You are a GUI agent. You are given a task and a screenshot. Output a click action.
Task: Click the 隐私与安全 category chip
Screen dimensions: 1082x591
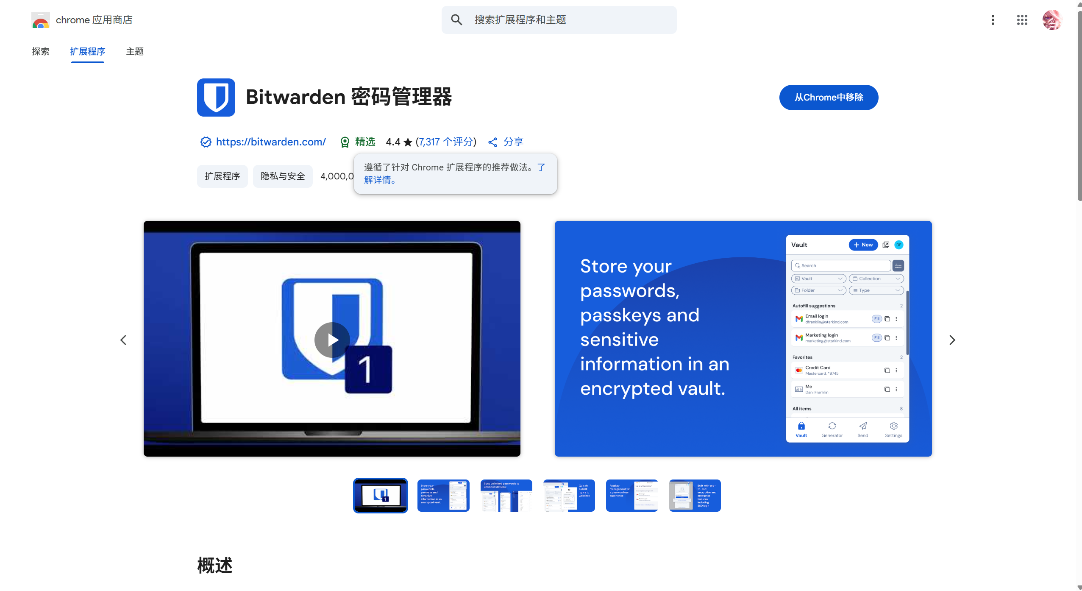(283, 176)
